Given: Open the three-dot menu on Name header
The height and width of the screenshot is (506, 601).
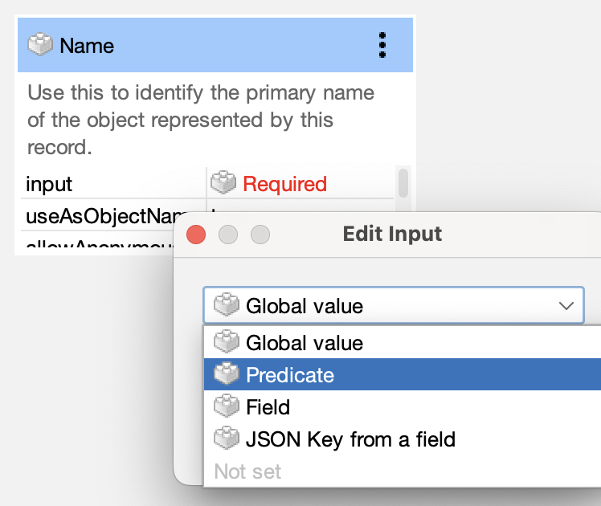Looking at the screenshot, I should point(382,45).
